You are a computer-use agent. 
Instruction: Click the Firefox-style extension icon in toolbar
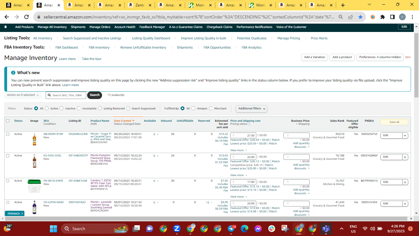click(x=373, y=17)
